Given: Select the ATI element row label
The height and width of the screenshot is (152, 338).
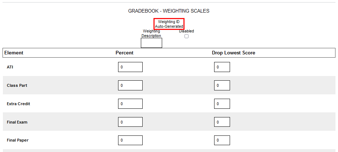Looking at the screenshot, I should (10, 67).
